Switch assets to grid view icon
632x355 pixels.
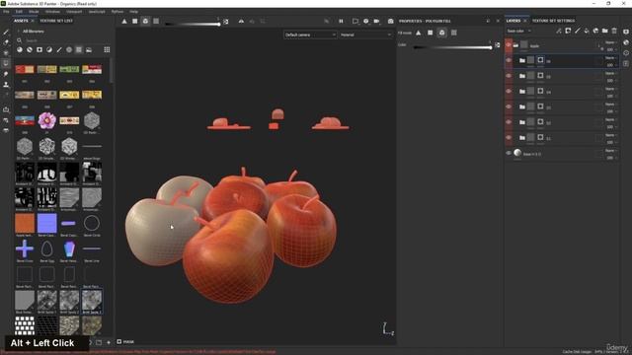coord(107,49)
